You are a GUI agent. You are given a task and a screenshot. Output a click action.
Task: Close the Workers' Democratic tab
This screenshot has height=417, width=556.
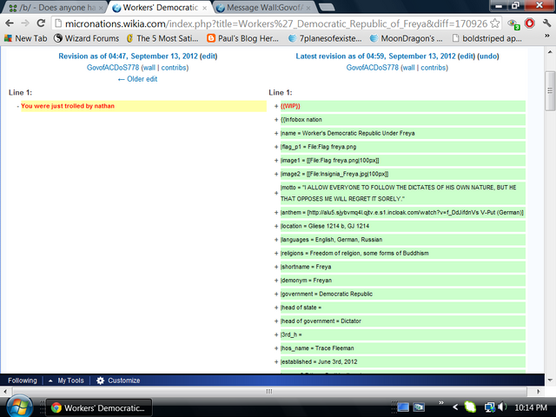click(x=204, y=8)
